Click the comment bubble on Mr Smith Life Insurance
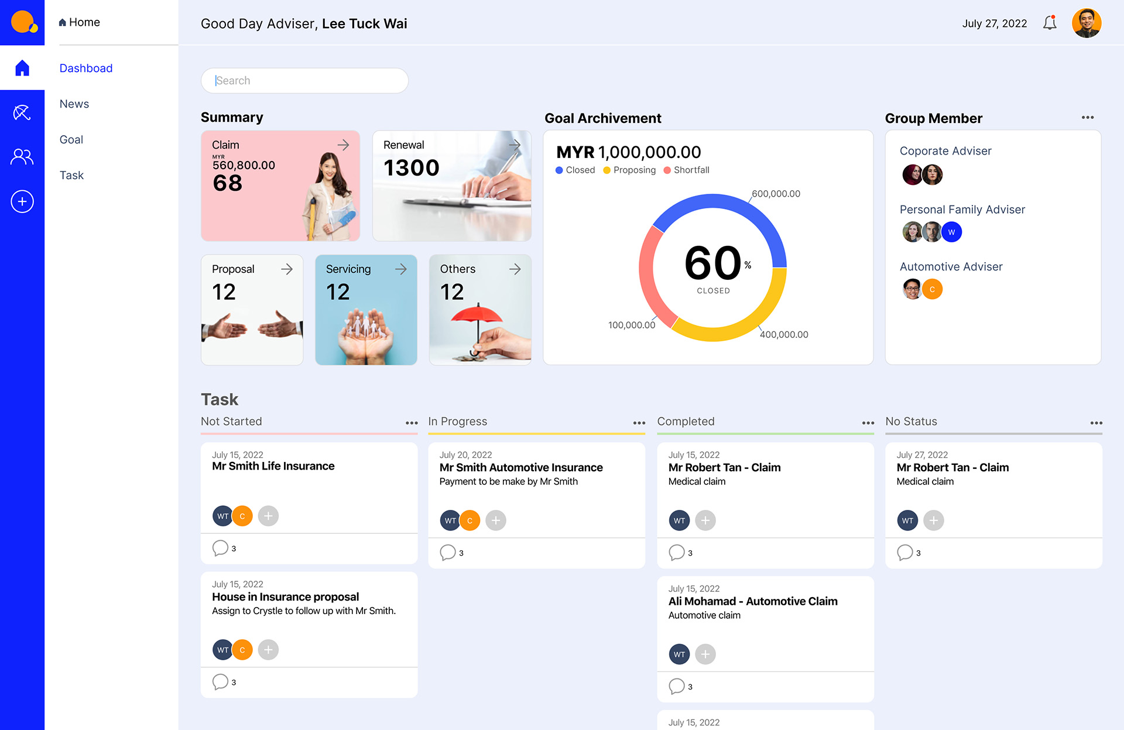Screen dimensions: 1124x730 pyautogui.click(x=221, y=548)
